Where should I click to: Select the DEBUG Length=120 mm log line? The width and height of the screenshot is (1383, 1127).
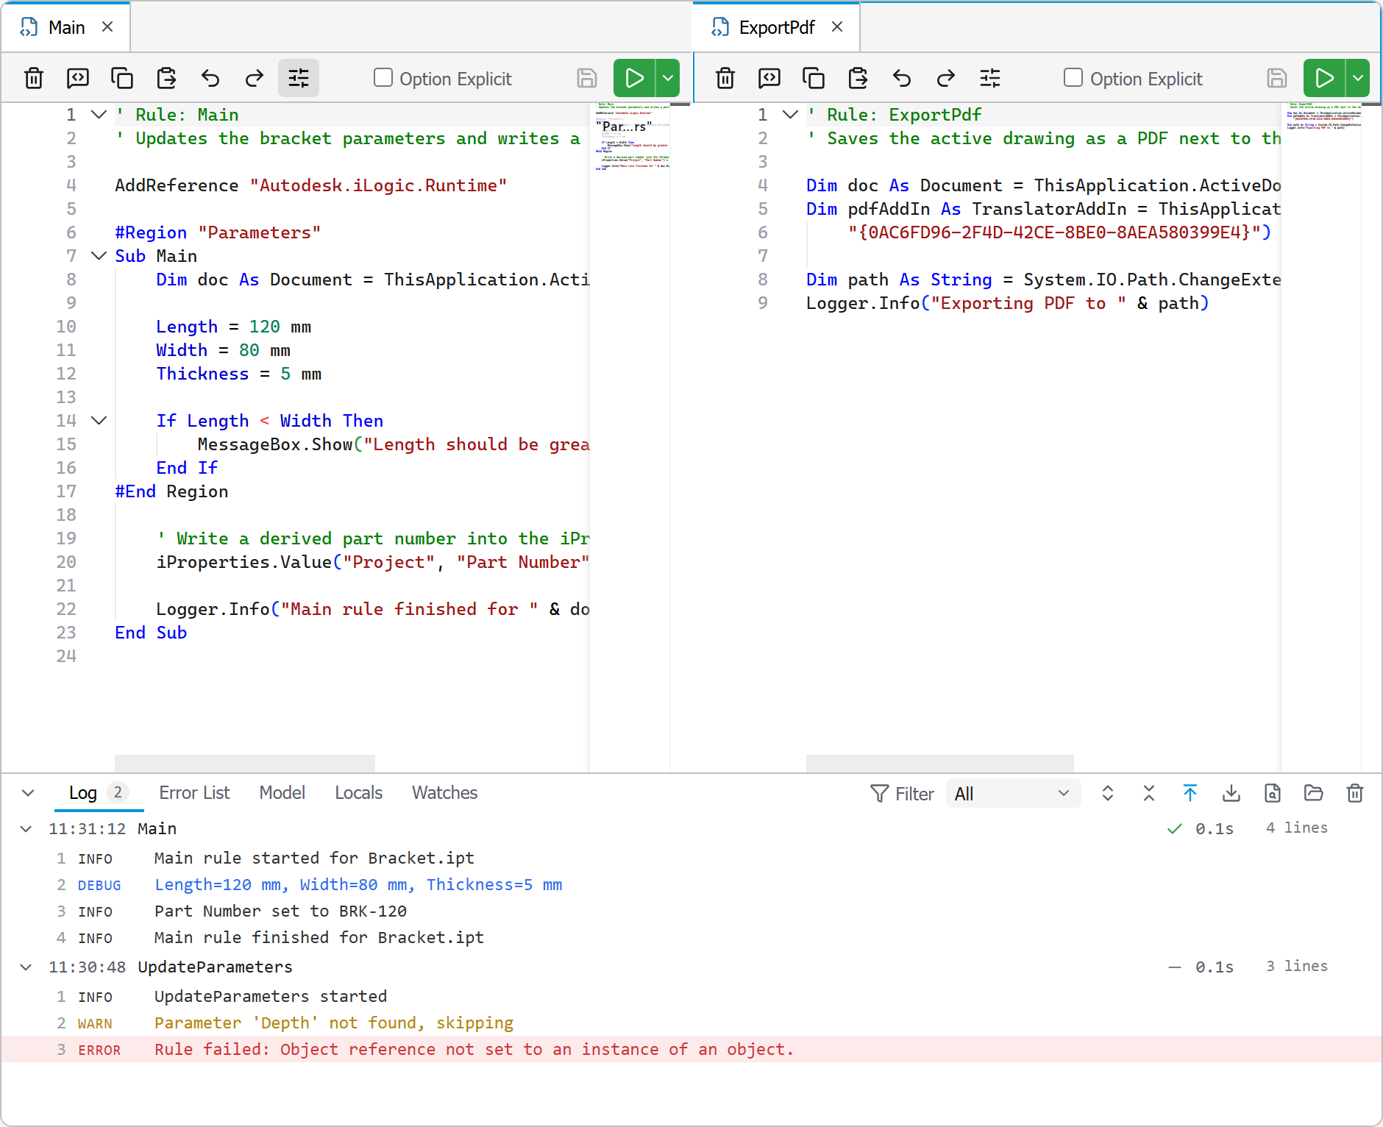point(691,884)
